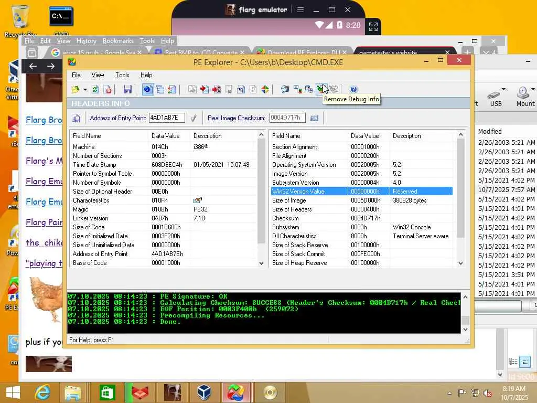Click the Reopen file icon with green arrows
Viewport: 537px width, 403px height.
[95, 89]
